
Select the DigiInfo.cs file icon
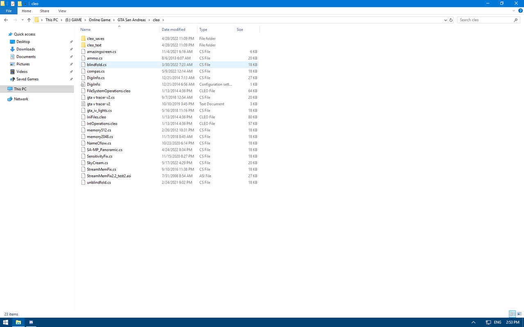coord(84,78)
